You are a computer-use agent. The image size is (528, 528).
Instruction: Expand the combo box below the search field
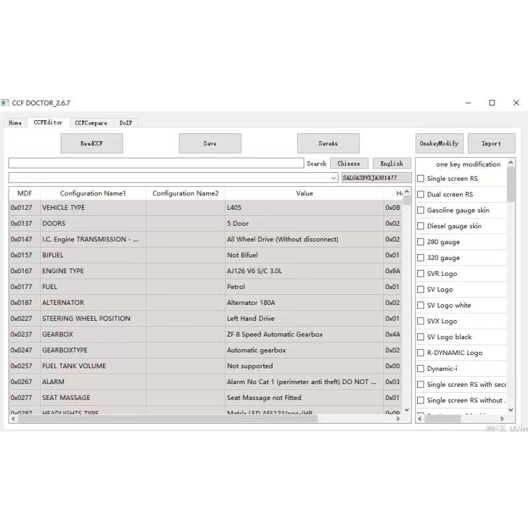[x=334, y=178]
